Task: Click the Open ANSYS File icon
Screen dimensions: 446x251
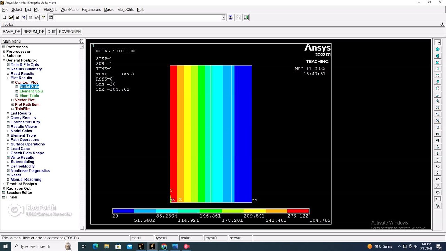Action: click(11, 17)
